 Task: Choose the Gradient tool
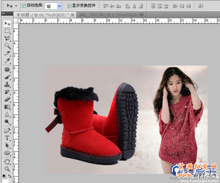pyautogui.click(x=7, y=107)
